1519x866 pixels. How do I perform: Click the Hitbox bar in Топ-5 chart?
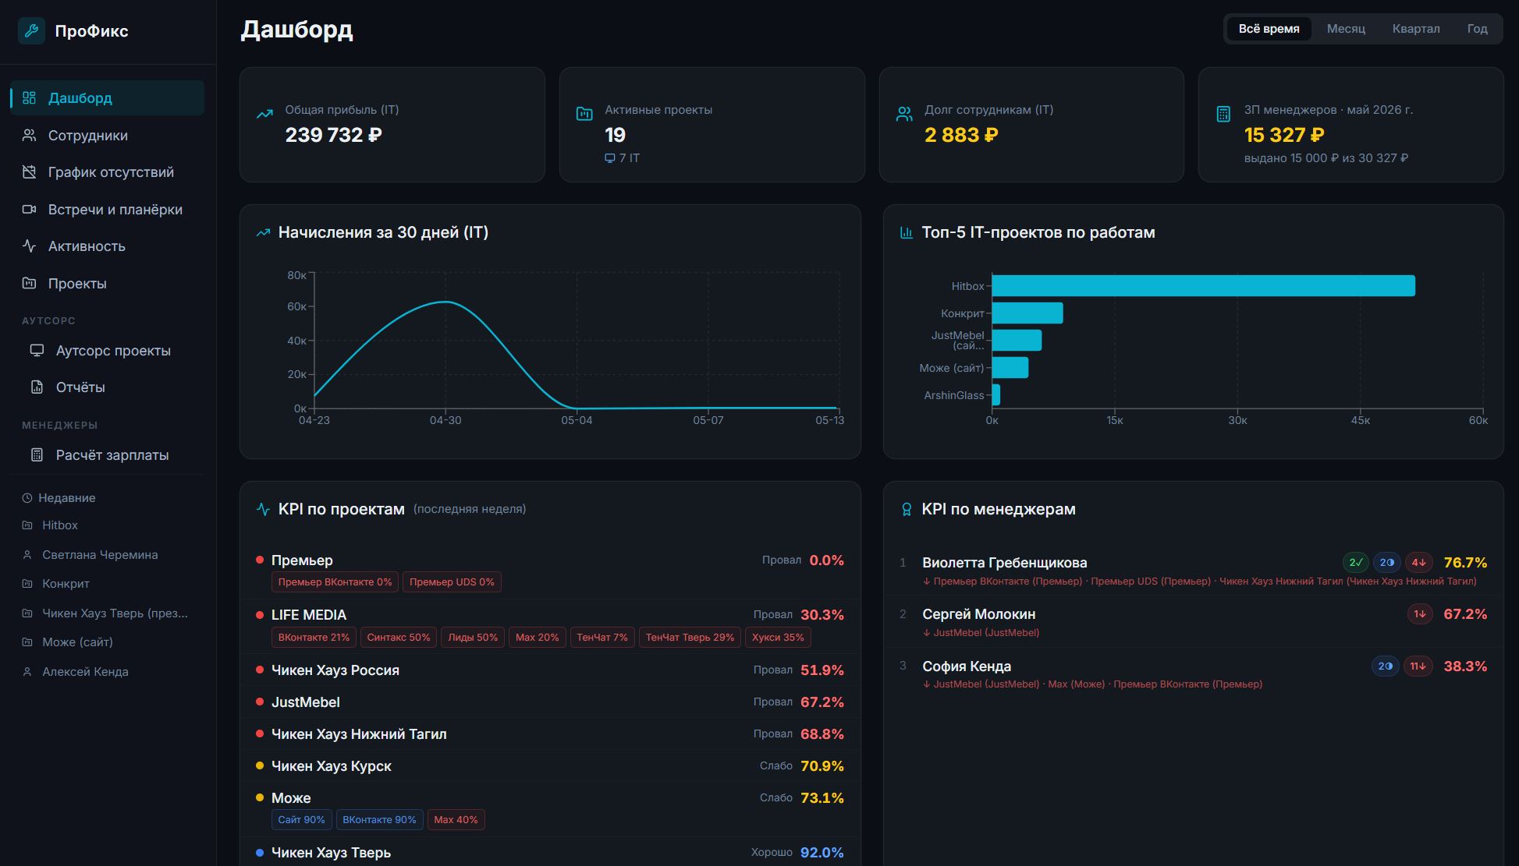1203,286
